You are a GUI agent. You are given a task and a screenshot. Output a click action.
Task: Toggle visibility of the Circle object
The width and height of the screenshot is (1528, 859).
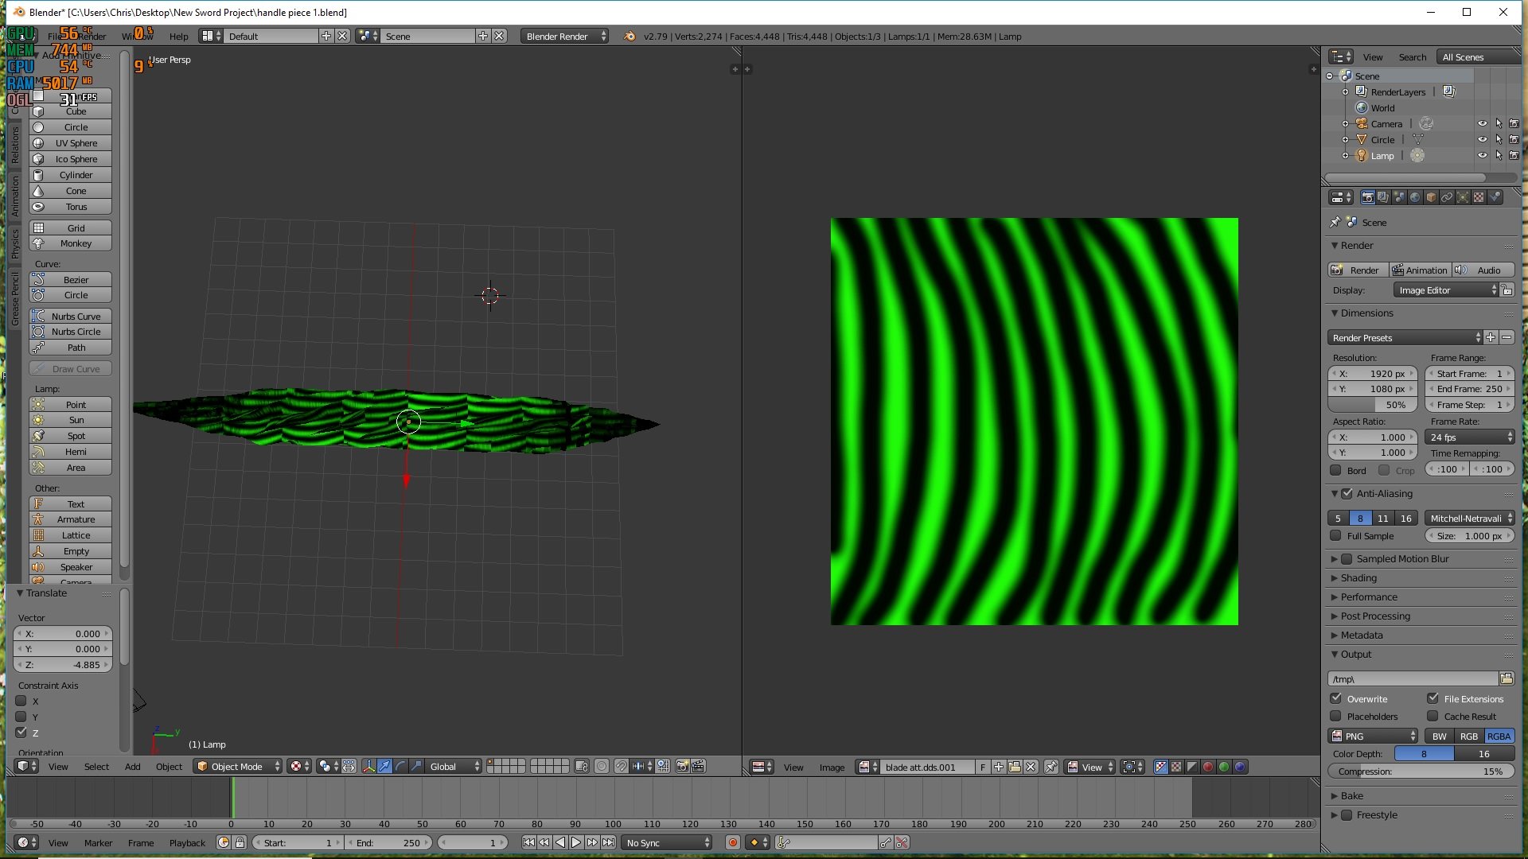click(x=1482, y=140)
